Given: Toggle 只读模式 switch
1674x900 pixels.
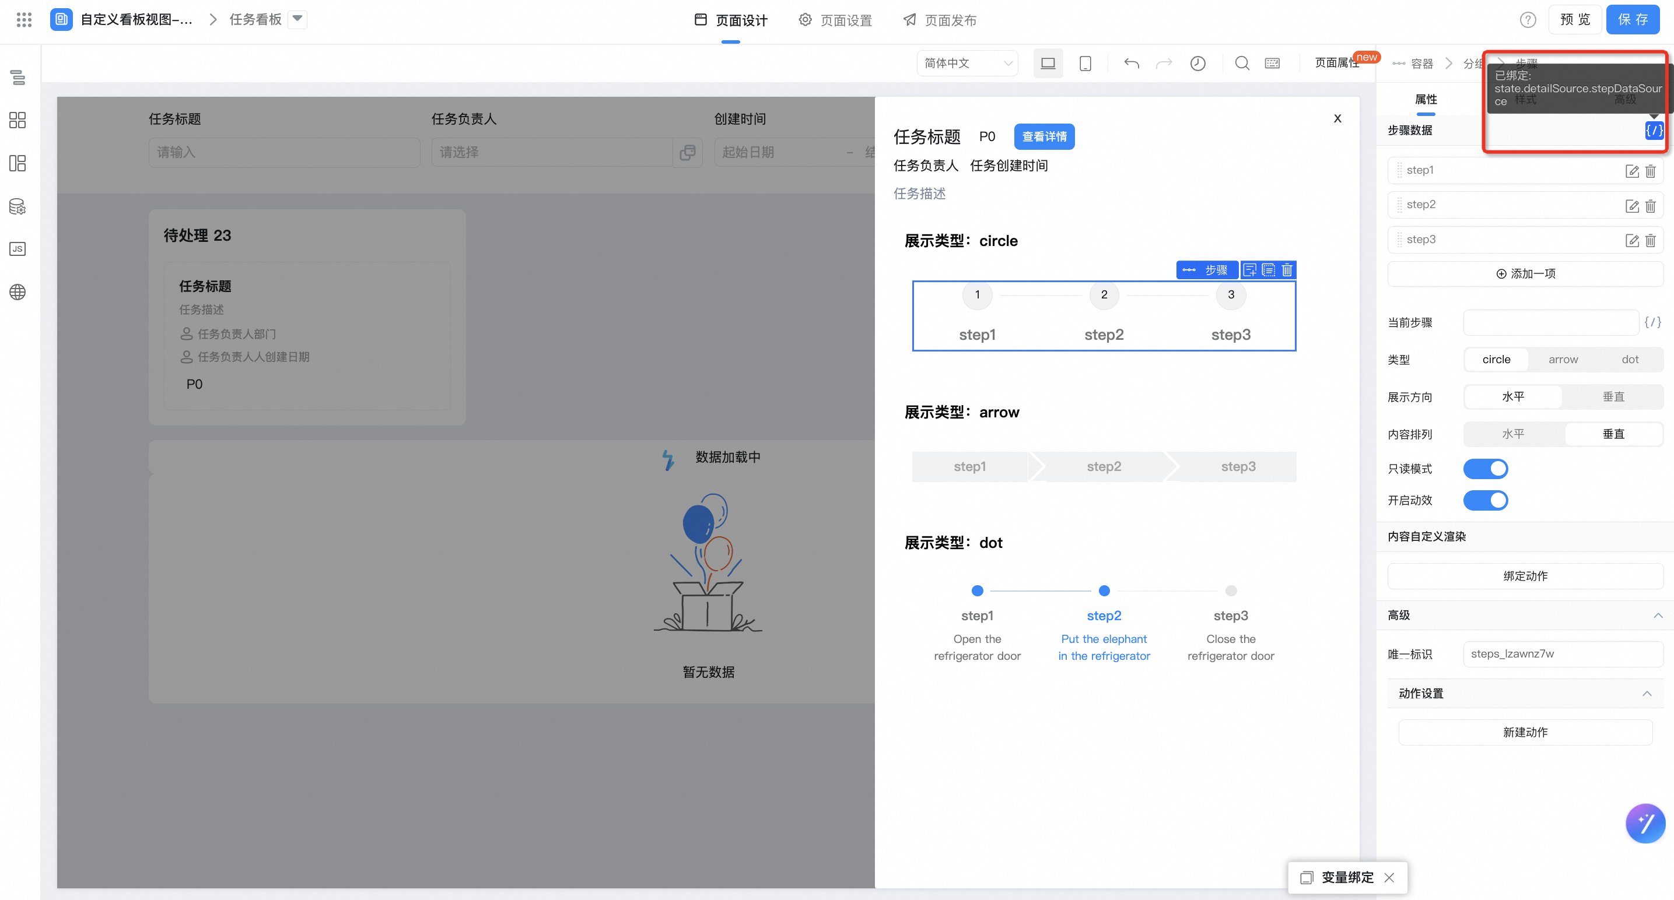Looking at the screenshot, I should [1485, 469].
